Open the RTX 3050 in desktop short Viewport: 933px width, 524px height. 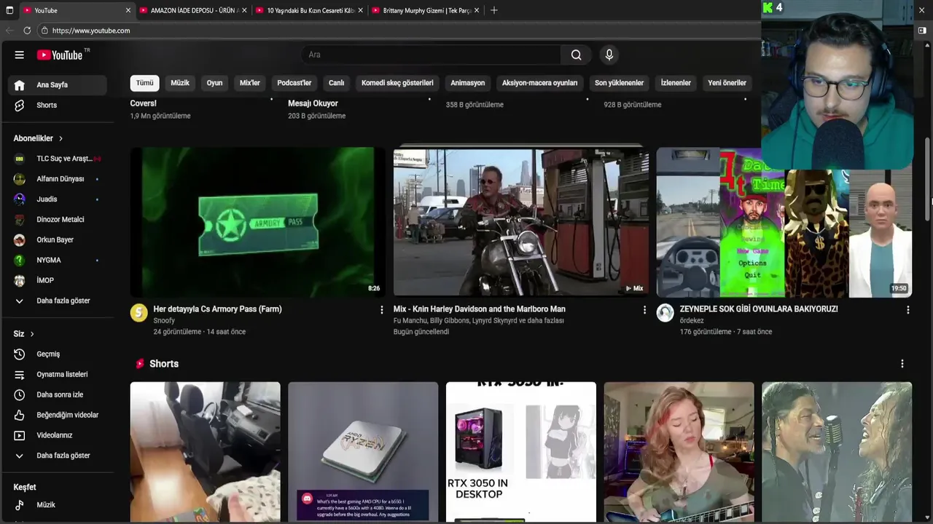[x=521, y=452]
